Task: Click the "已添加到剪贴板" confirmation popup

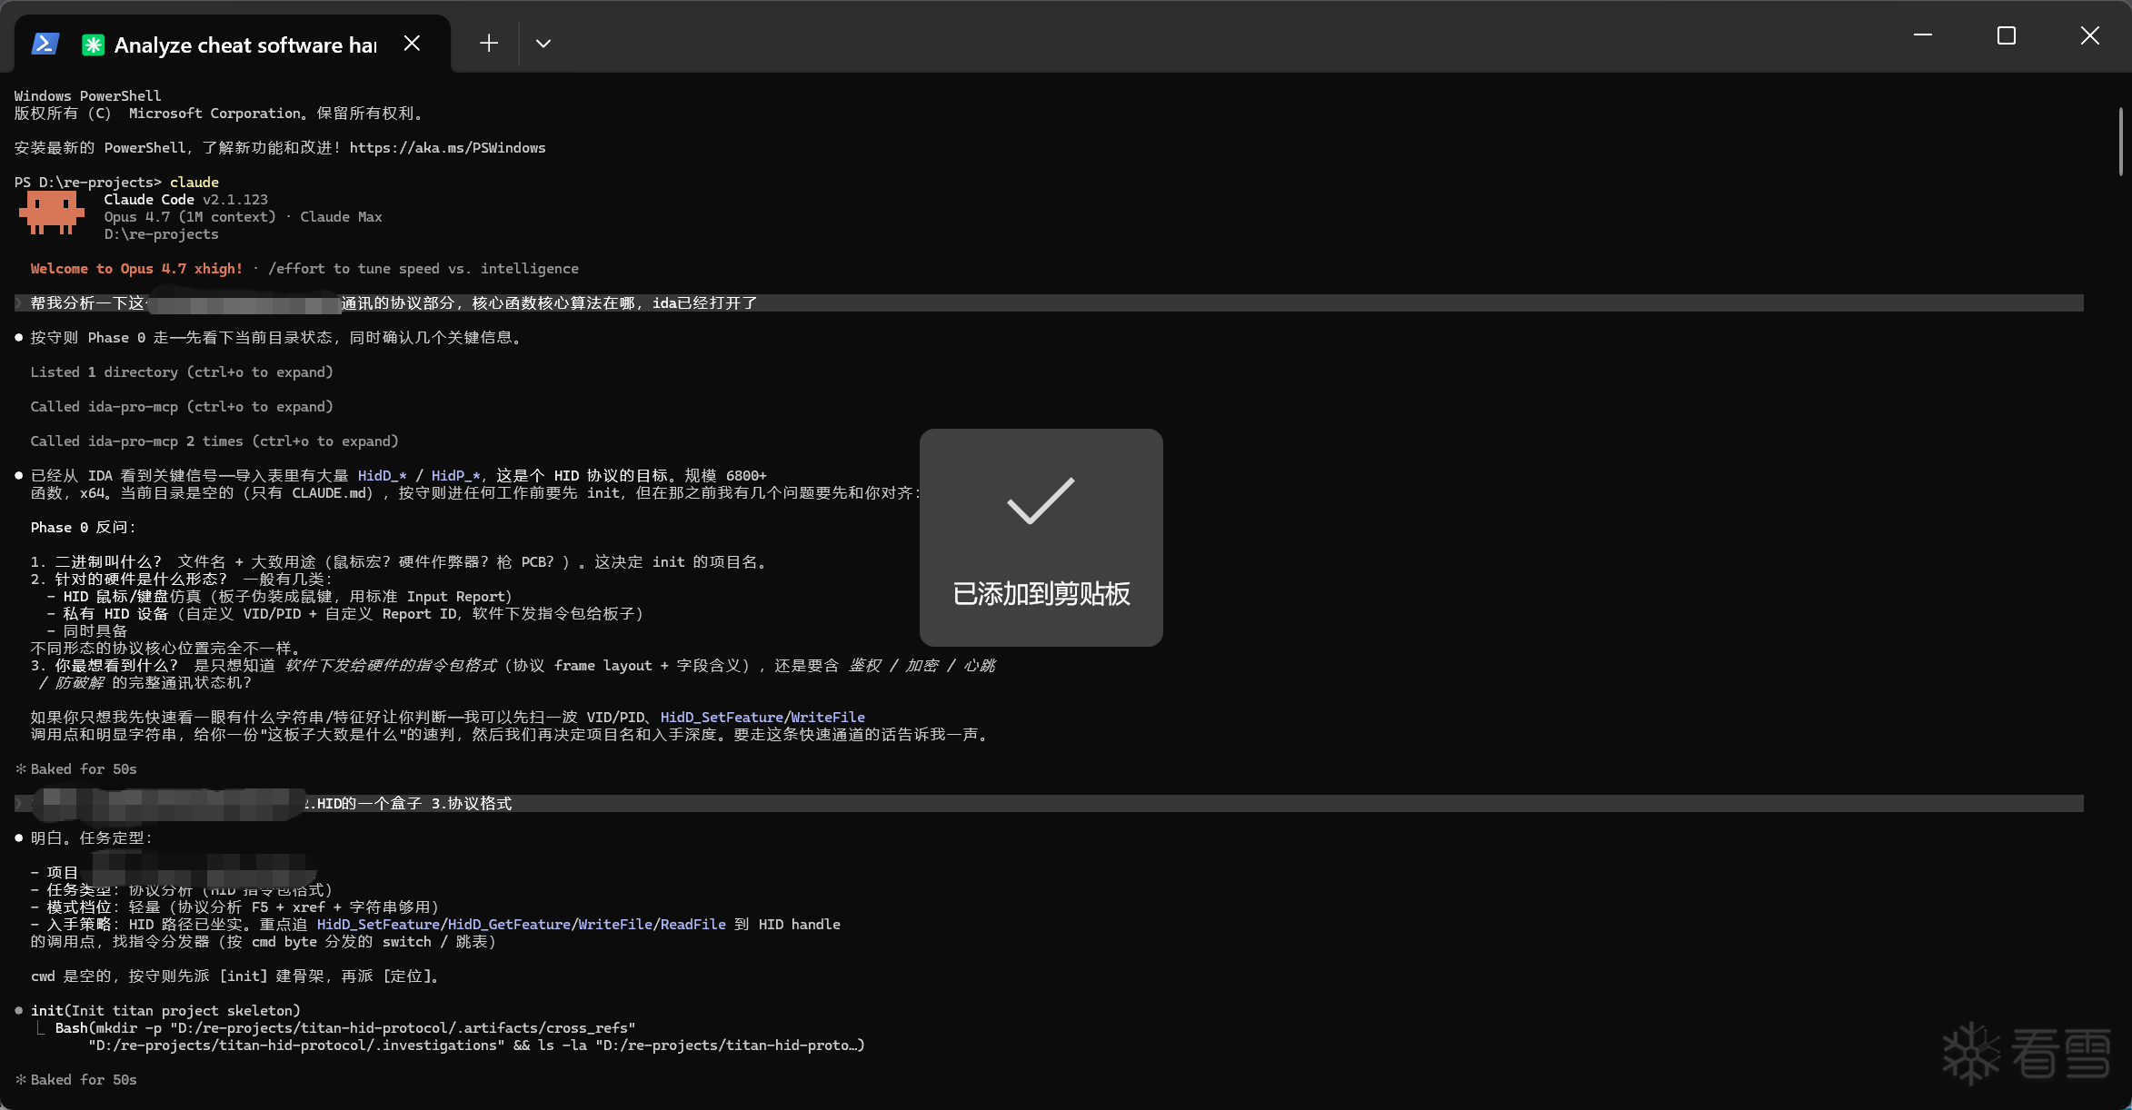Action: coord(1041,538)
